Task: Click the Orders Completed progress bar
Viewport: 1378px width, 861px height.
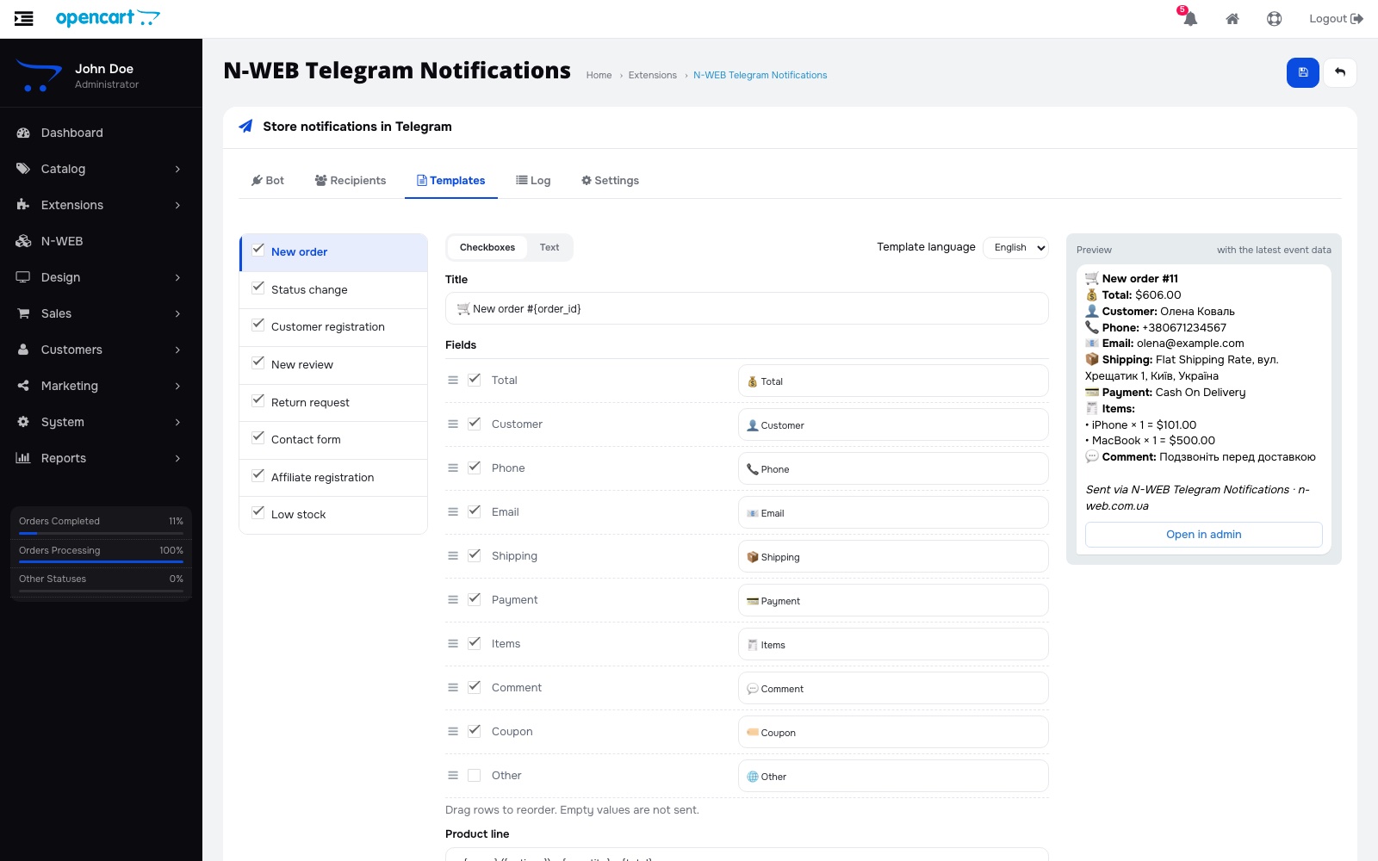Action: tap(101, 533)
